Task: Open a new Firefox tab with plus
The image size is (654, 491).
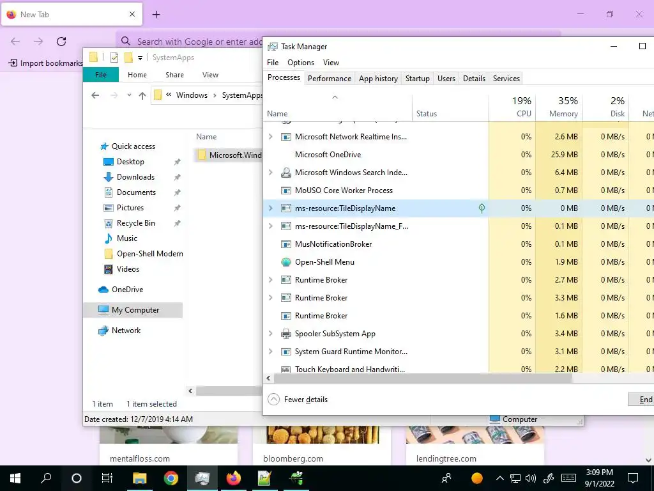Action: click(x=156, y=15)
